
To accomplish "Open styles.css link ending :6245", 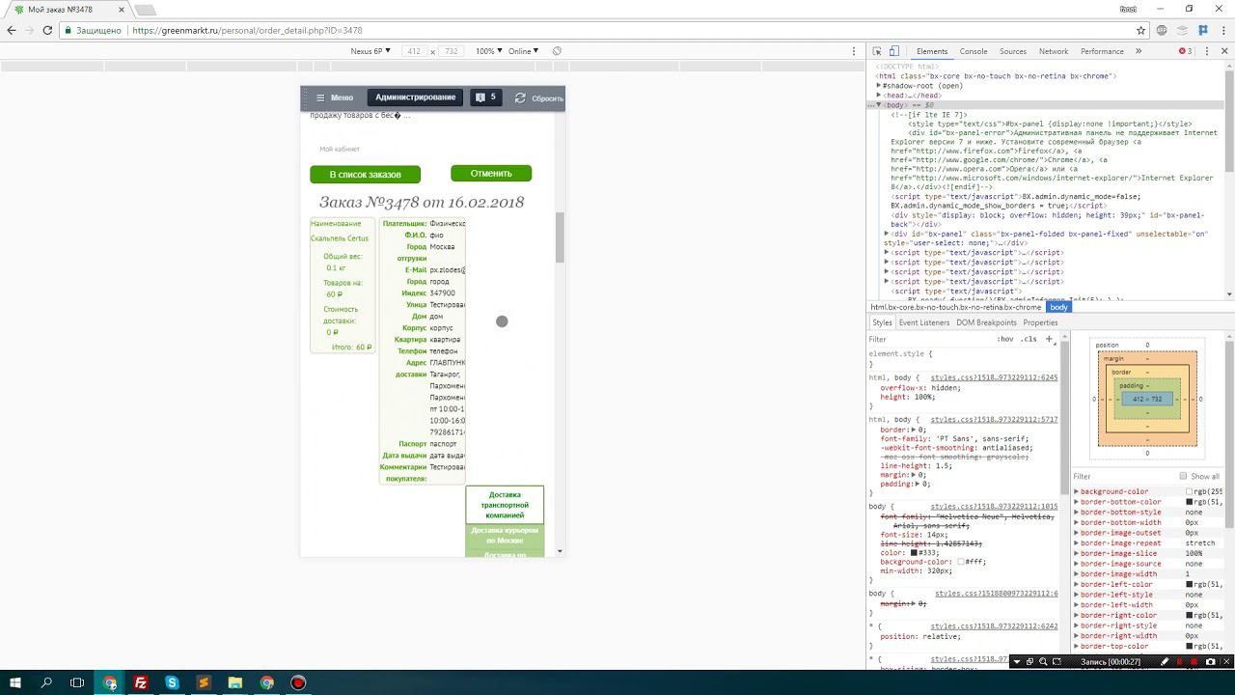I will pyautogui.click(x=994, y=377).
